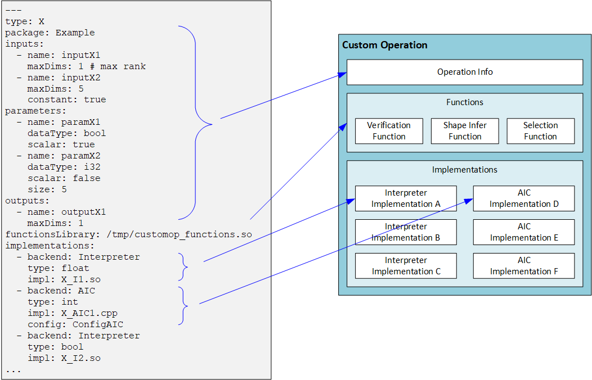Screen dimensions: 592x380
Task: Select the Shape Infer Function box
Action: coord(464,131)
